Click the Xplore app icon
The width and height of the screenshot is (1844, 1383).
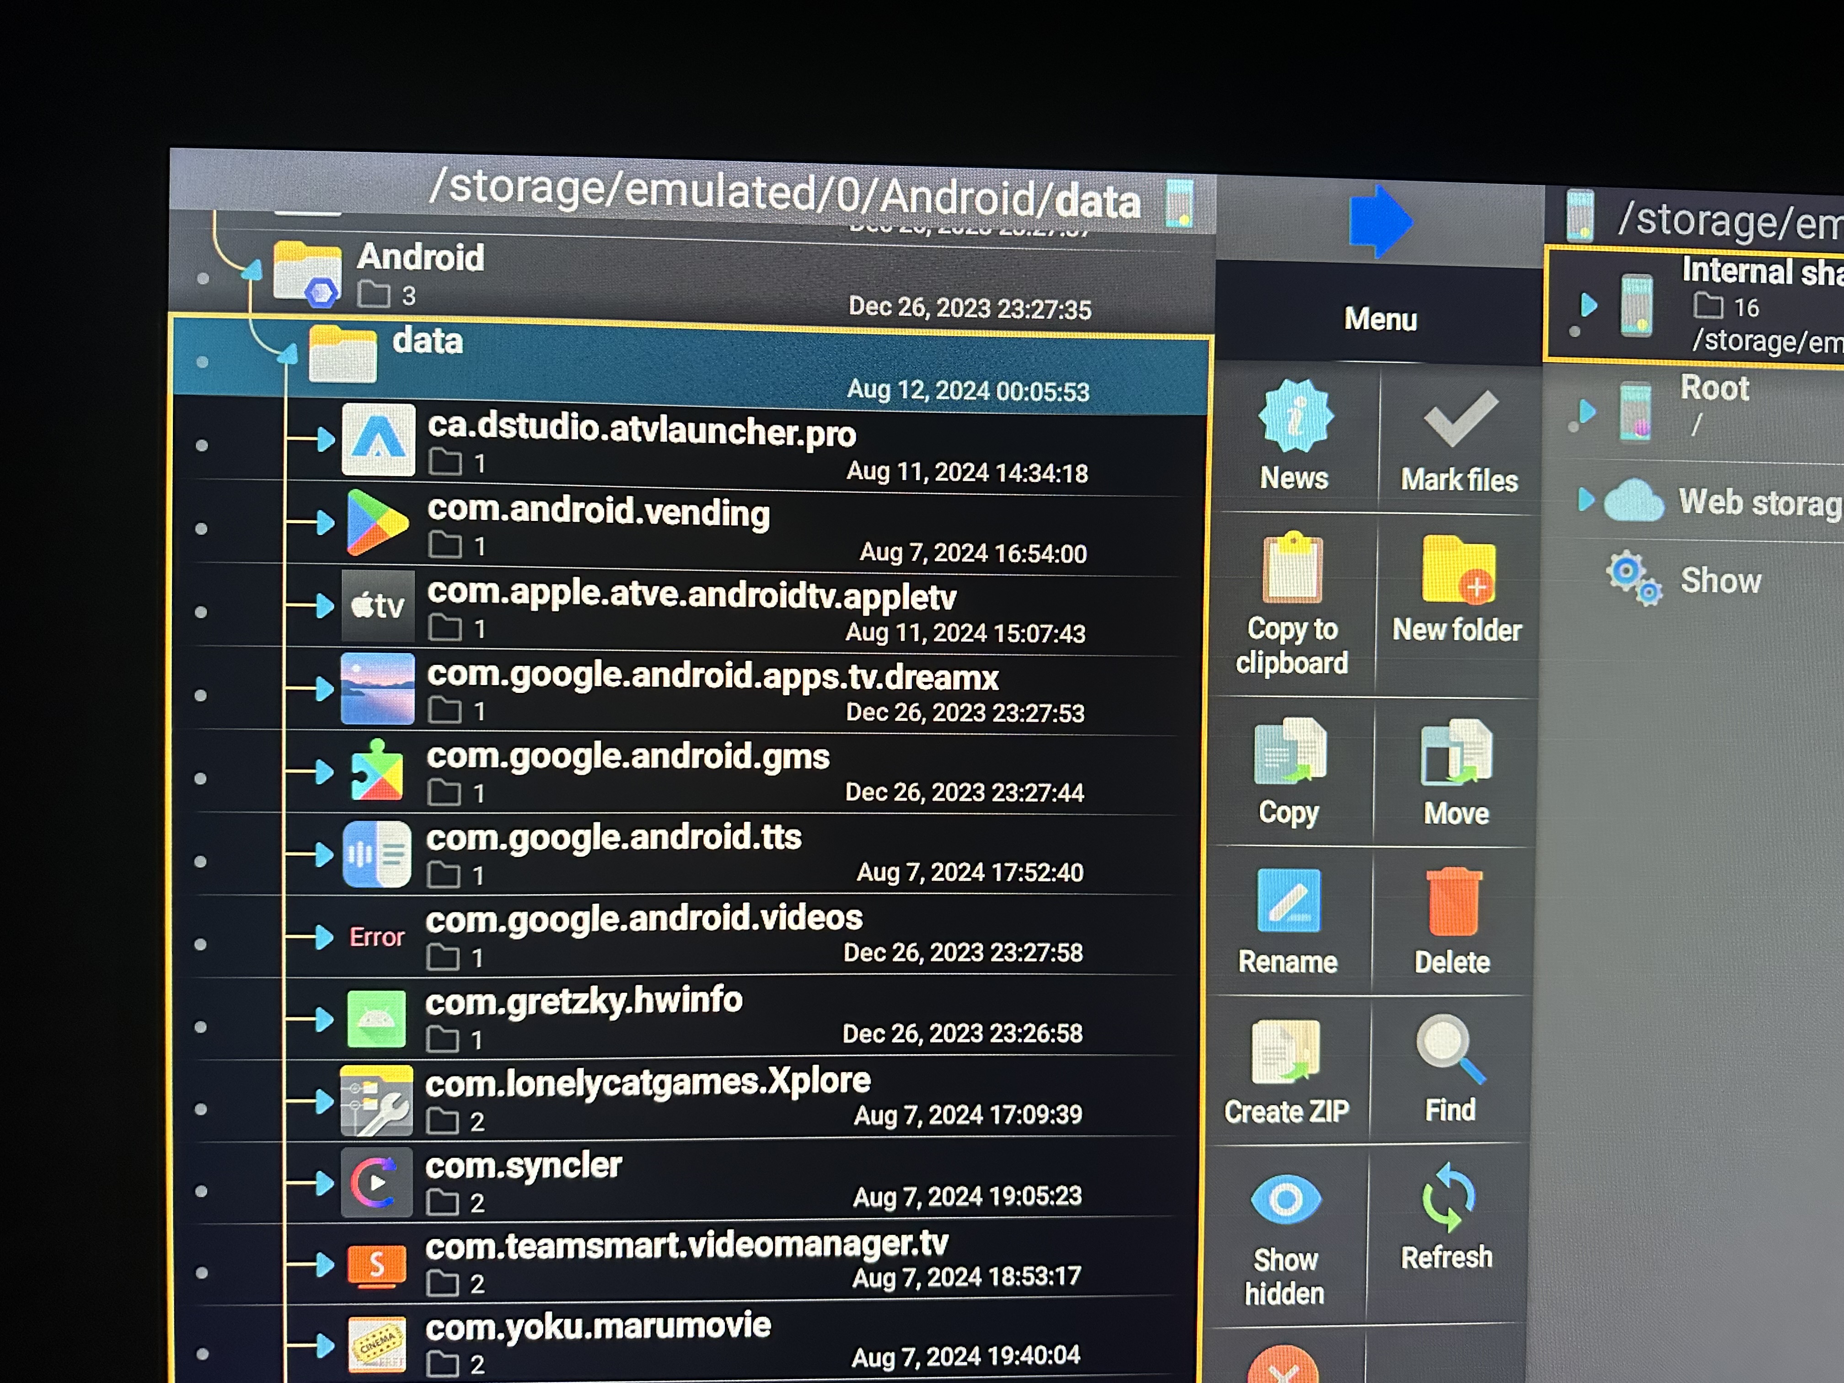(376, 1101)
